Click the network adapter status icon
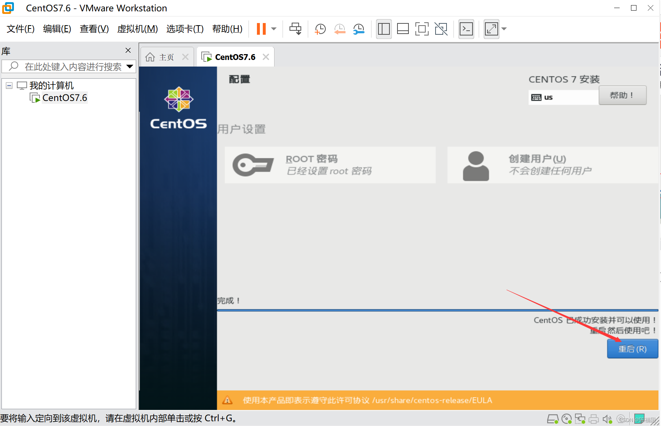The width and height of the screenshot is (661, 426). [x=580, y=419]
